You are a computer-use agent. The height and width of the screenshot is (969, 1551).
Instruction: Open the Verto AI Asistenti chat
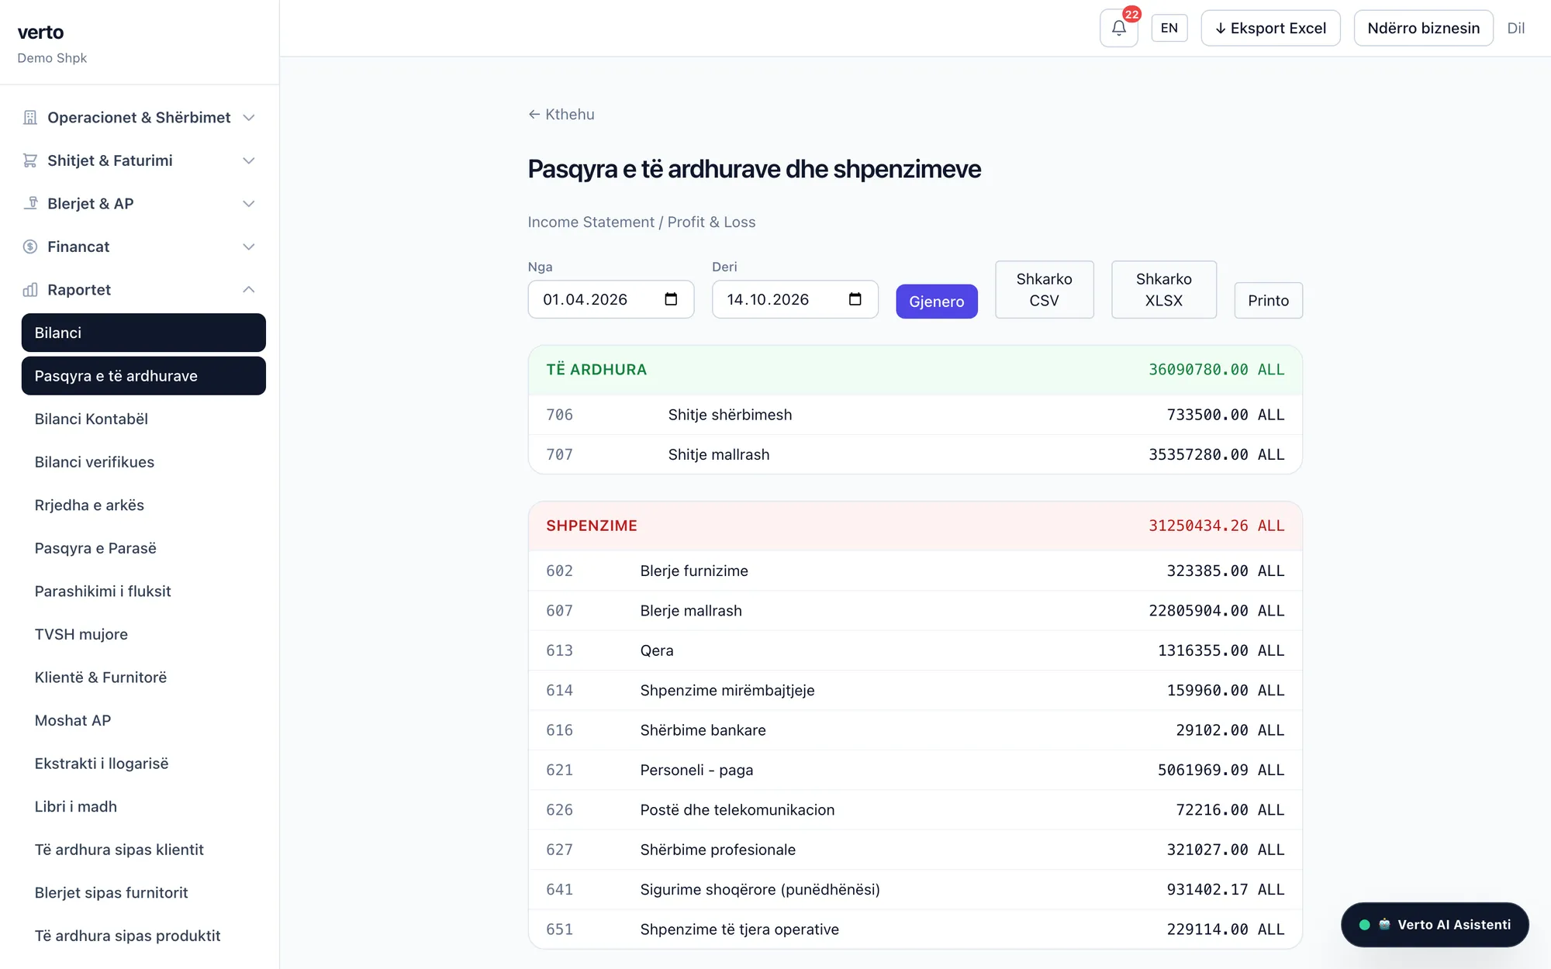(1435, 924)
